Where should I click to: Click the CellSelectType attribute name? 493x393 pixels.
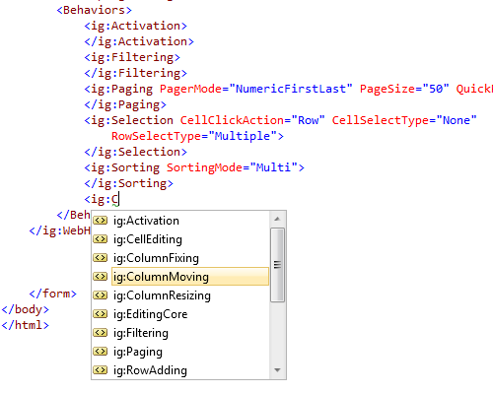coord(381,120)
